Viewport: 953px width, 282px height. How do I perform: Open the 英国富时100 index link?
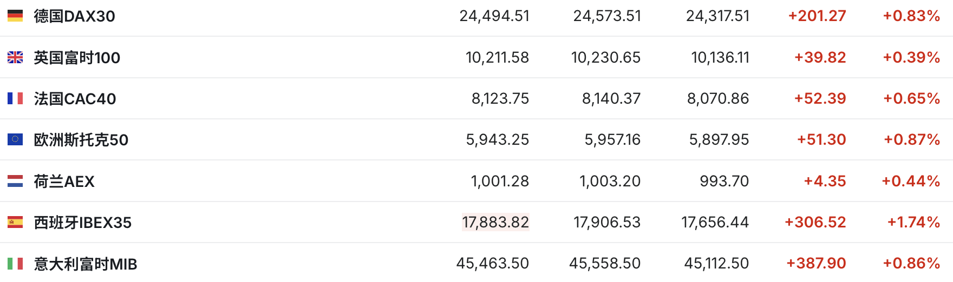pyautogui.click(x=77, y=58)
